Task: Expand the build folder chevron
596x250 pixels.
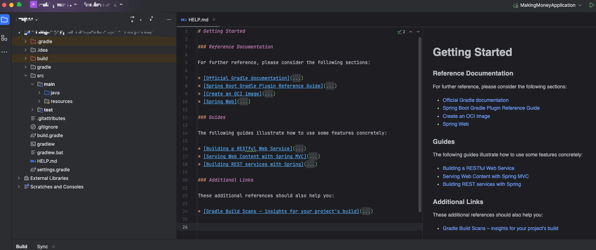Action: (26, 58)
